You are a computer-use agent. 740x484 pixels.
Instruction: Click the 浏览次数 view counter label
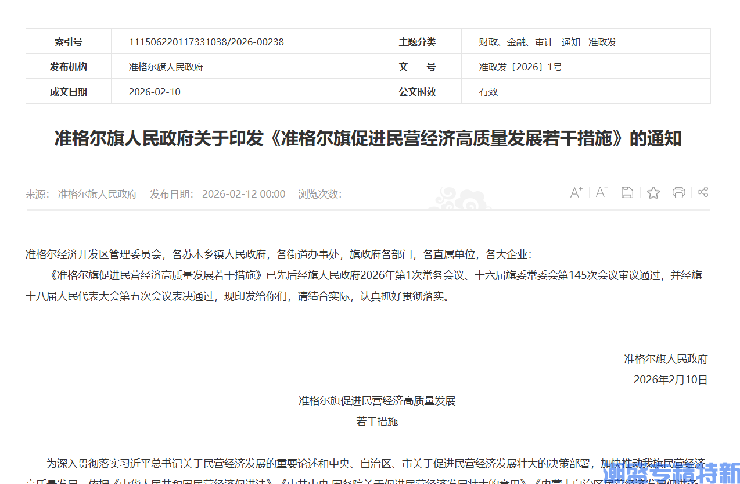point(318,194)
